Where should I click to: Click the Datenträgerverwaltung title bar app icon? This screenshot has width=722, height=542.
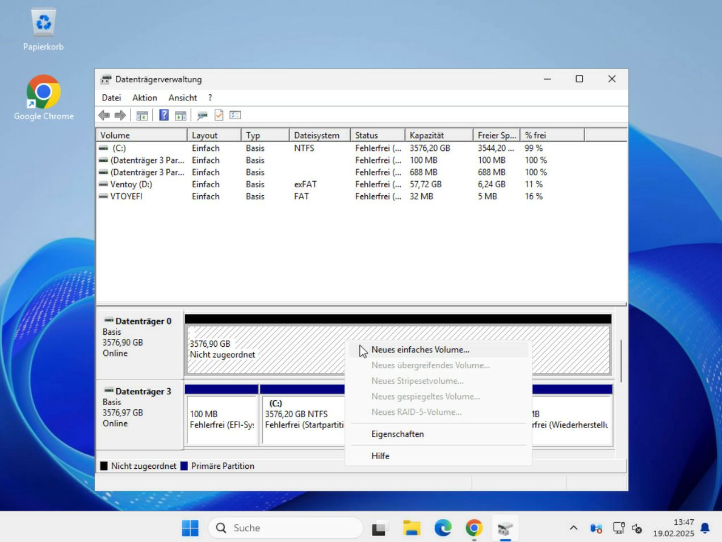click(106, 79)
